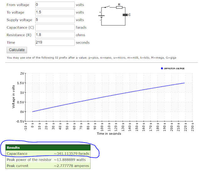
Task: Click the Supply voltage field containing 5
Action: pyautogui.click(x=55, y=20)
